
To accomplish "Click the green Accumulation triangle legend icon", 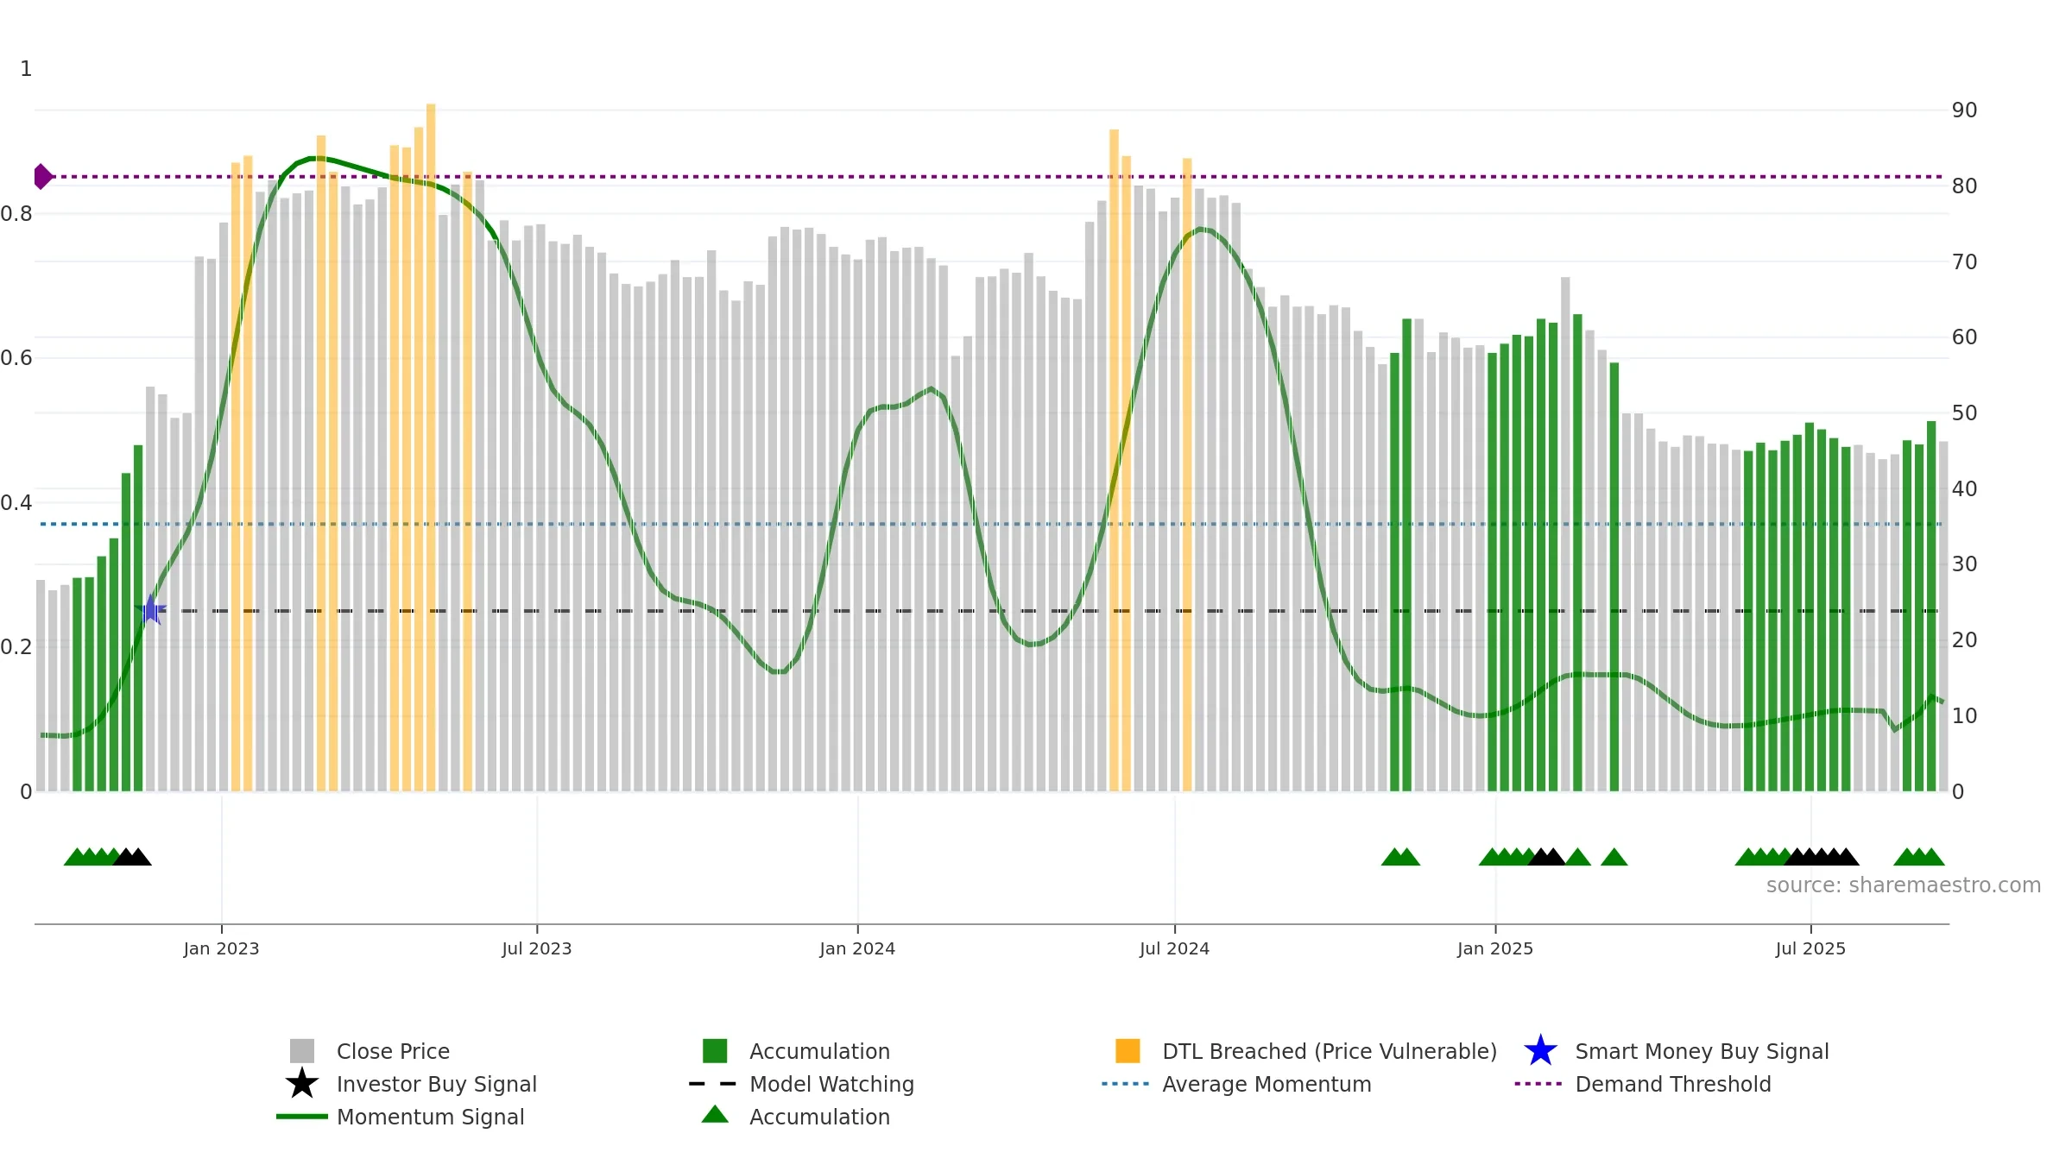I will pos(715,1115).
